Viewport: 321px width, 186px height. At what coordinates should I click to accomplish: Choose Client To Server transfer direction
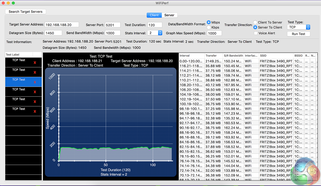255,22
